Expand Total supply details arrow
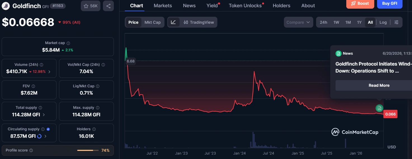 tap(44, 115)
